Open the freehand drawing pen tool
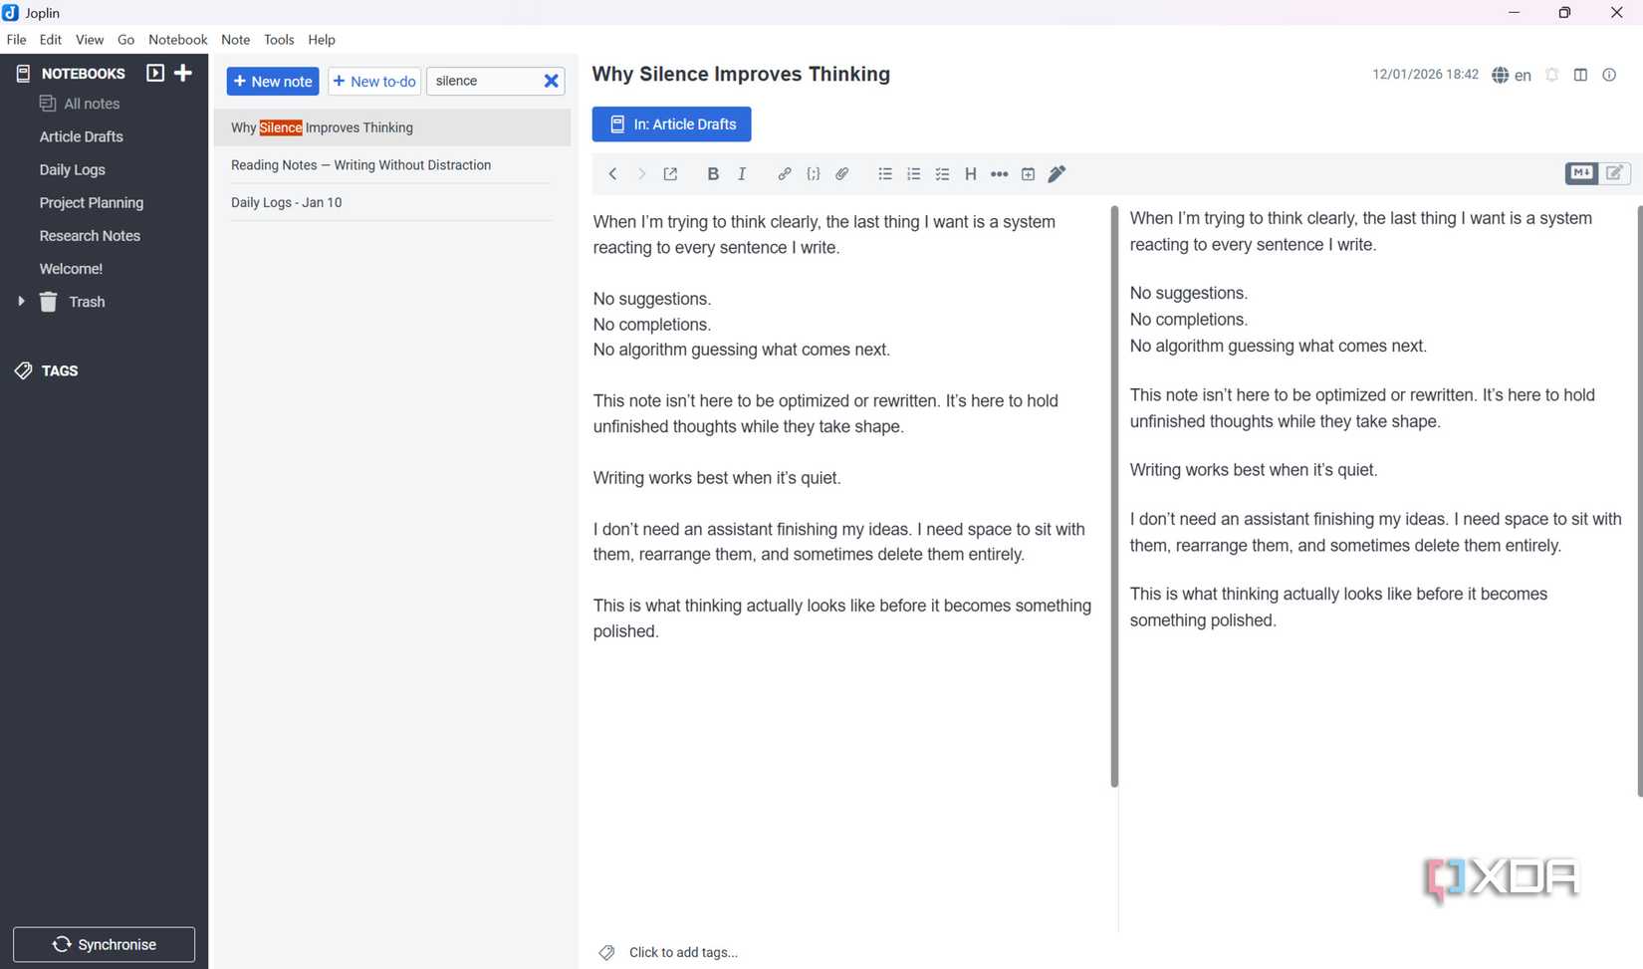This screenshot has height=969, width=1643. click(x=1057, y=174)
